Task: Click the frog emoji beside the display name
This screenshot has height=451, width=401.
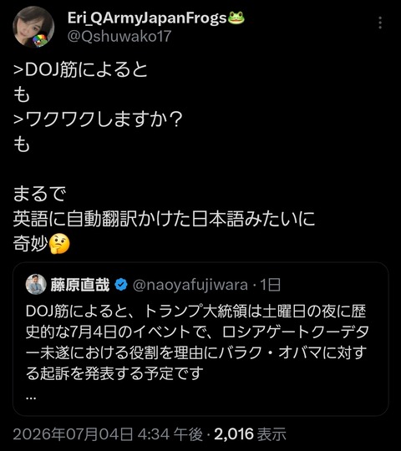Action: [x=236, y=18]
